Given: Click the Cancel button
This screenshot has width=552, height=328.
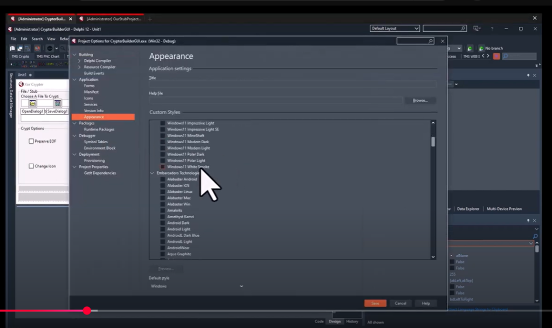Looking at the screenshot, I should pos(401,303).
